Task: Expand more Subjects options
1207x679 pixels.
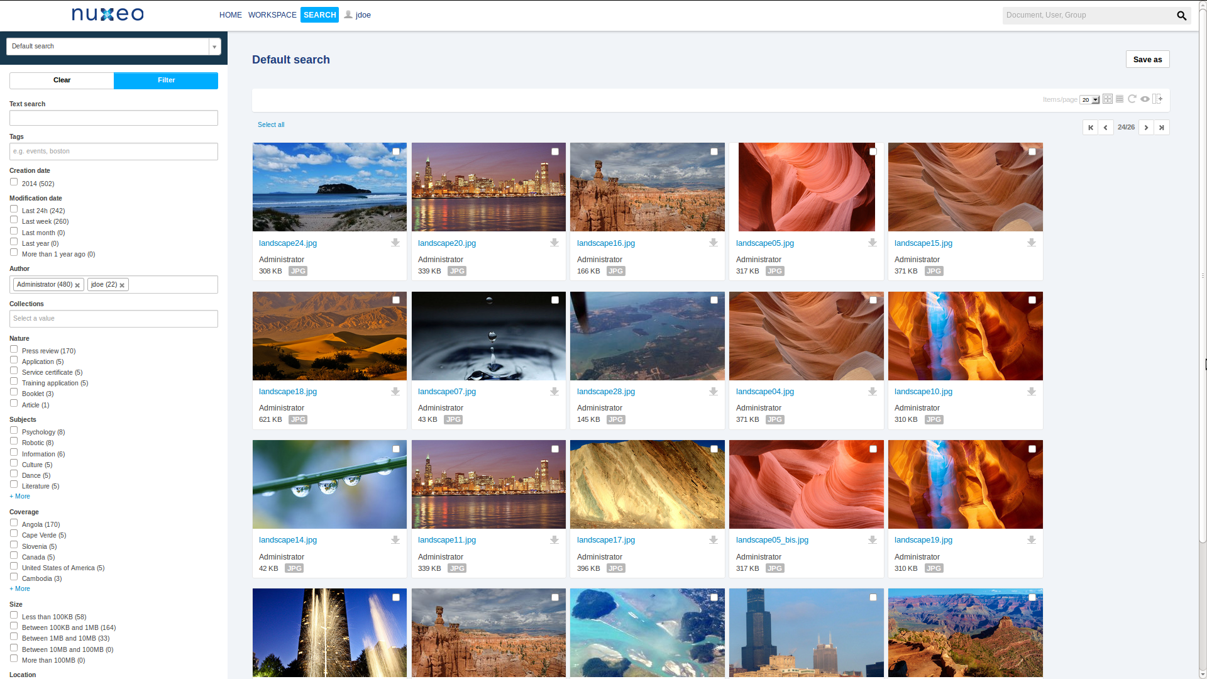Action: coord(19,497)
